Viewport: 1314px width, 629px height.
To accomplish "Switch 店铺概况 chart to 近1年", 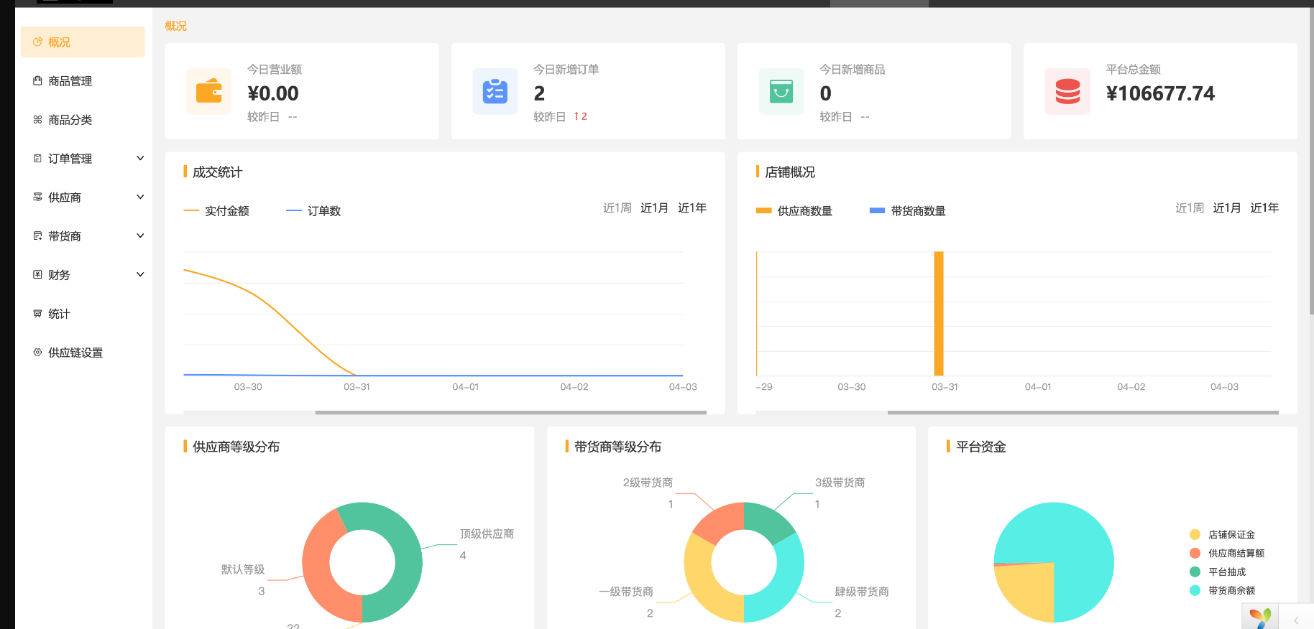I will click(x=1264, y=208).
